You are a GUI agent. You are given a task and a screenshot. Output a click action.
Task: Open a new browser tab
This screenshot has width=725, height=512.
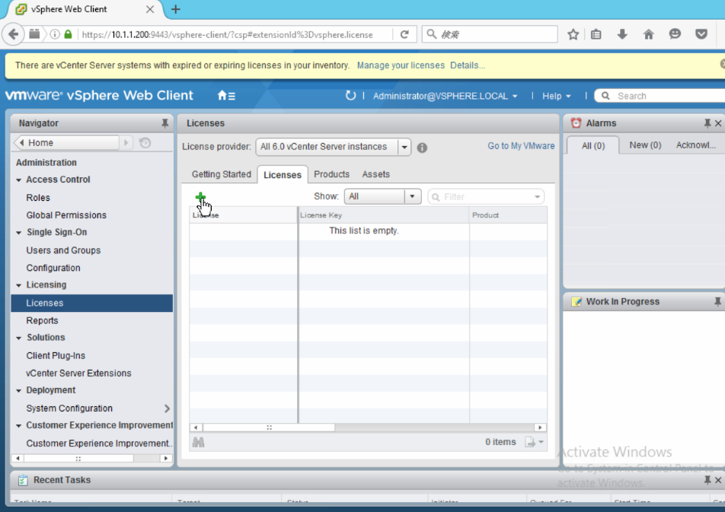pyautogui.click(x=176, y=9)
